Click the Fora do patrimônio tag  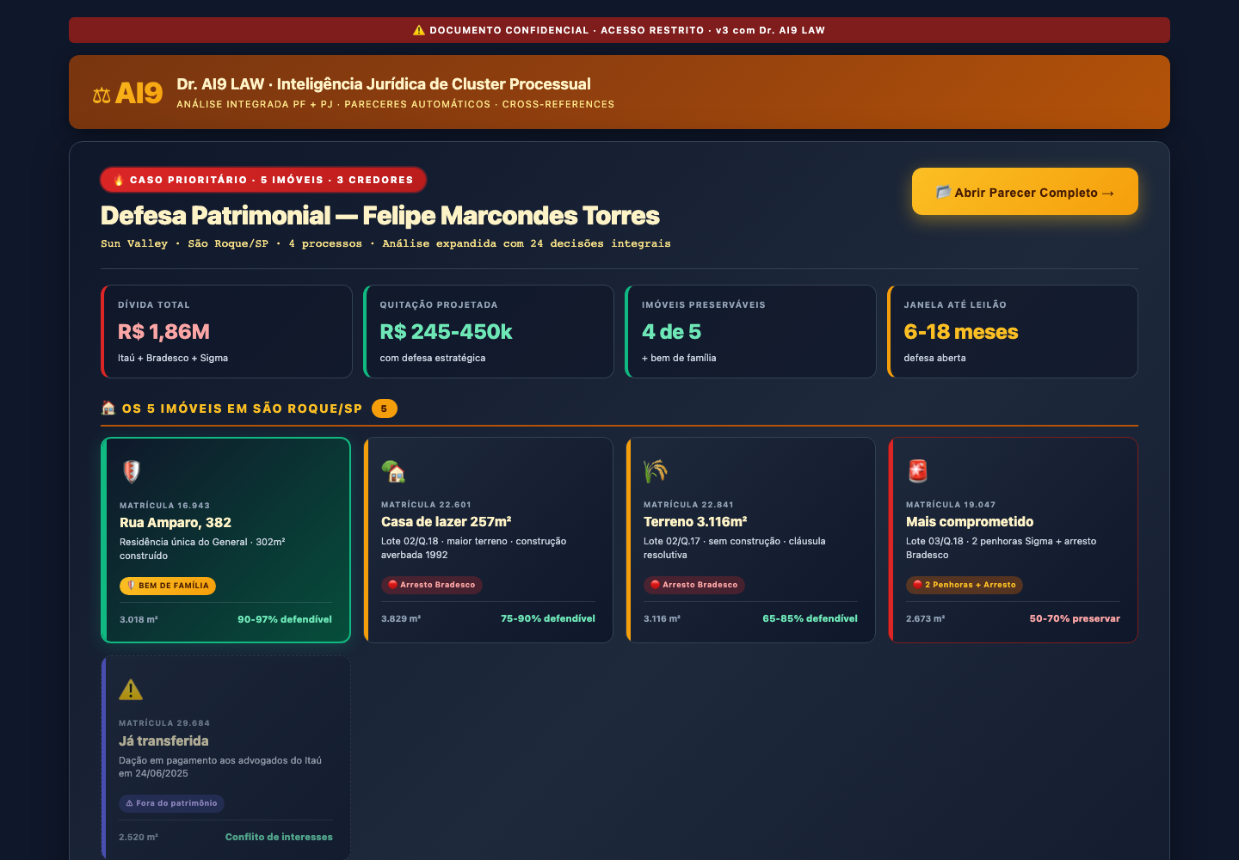pyautogui.click(x=171, y=803)
